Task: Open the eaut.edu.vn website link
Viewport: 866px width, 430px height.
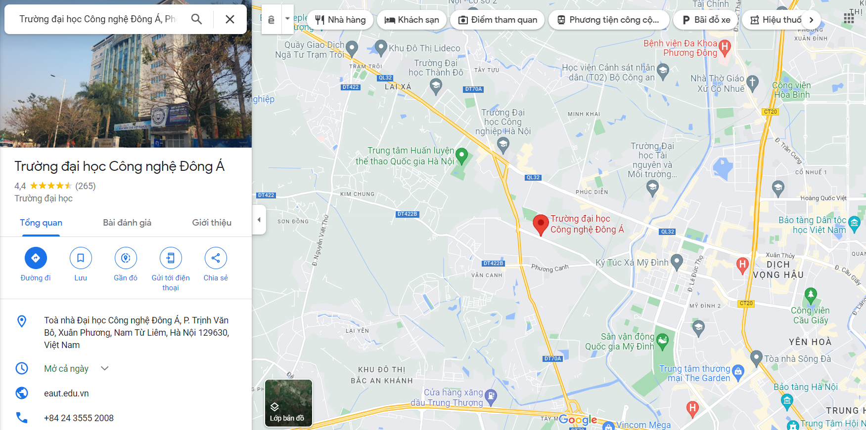Action: pyautogui.click(x=66, y=393)
